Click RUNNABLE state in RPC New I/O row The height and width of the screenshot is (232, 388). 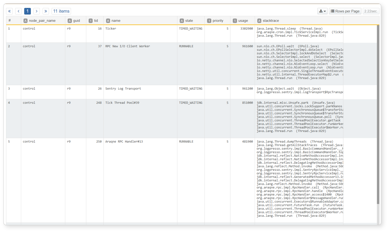click(186, 46)
